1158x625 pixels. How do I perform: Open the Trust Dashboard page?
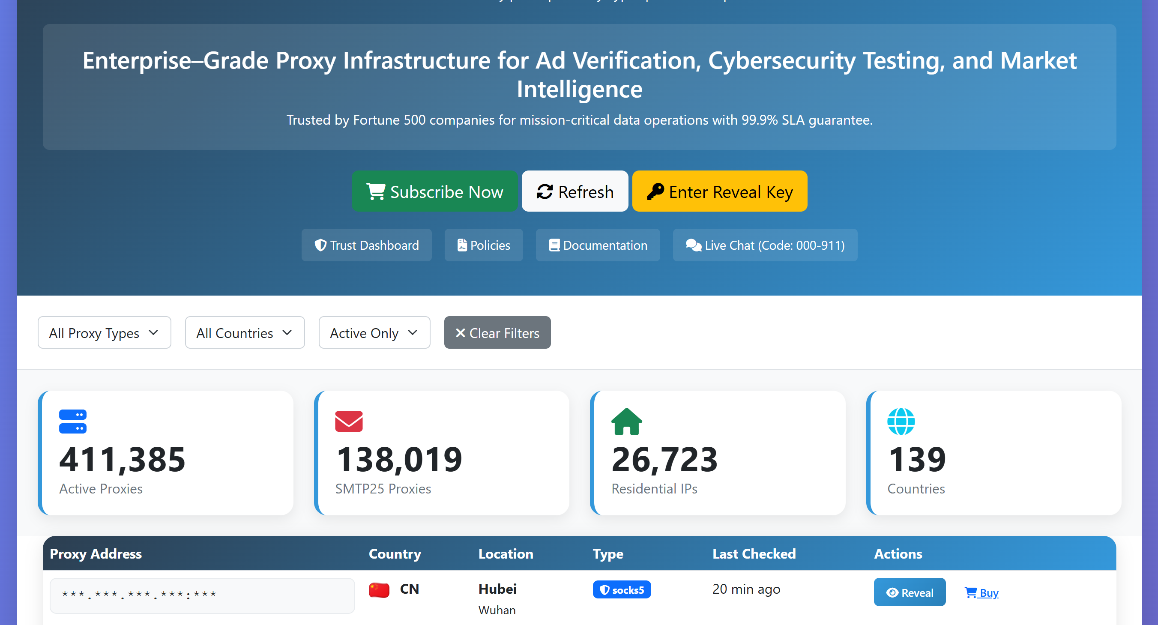click(x=366, y=245)
